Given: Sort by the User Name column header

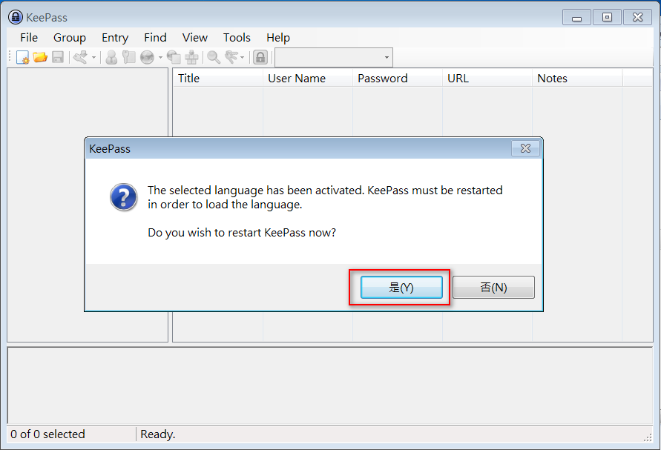Looking at the screenshot, I should 308,79.
